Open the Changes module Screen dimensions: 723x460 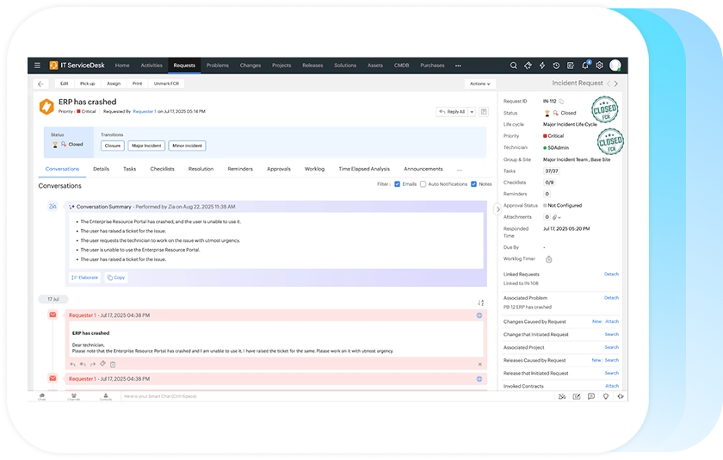[x=250, y=65]
